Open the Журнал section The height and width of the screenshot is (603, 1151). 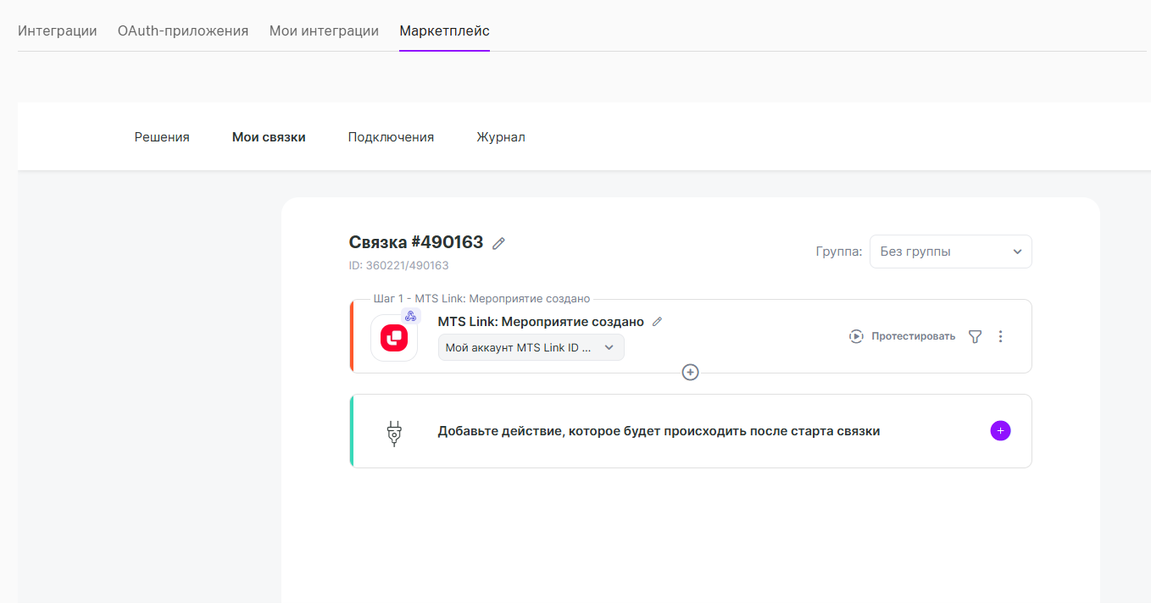pyautogui.click(x=501, y=137)
